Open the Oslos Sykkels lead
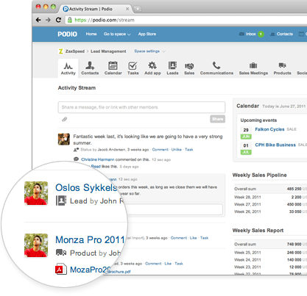The width and height of the screenshot is (307, 296). (86, 187)
